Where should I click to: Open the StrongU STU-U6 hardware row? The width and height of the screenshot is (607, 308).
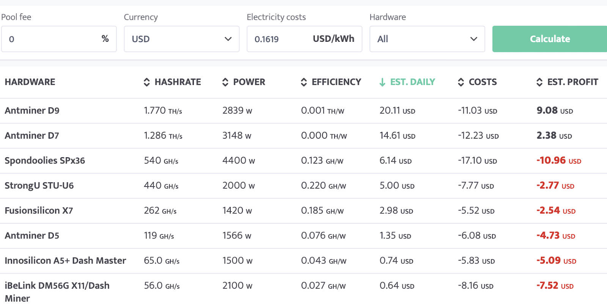click(303, 186)
